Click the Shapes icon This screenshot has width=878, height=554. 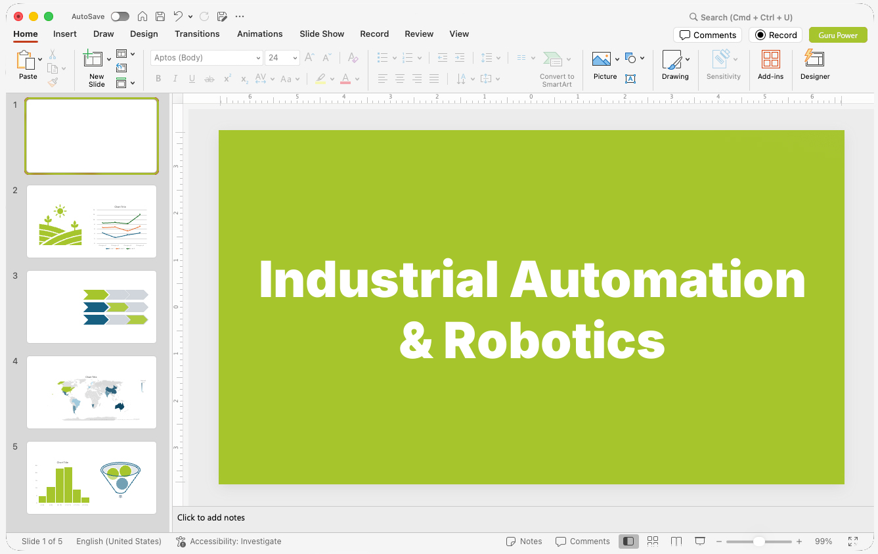coord(631,58)
